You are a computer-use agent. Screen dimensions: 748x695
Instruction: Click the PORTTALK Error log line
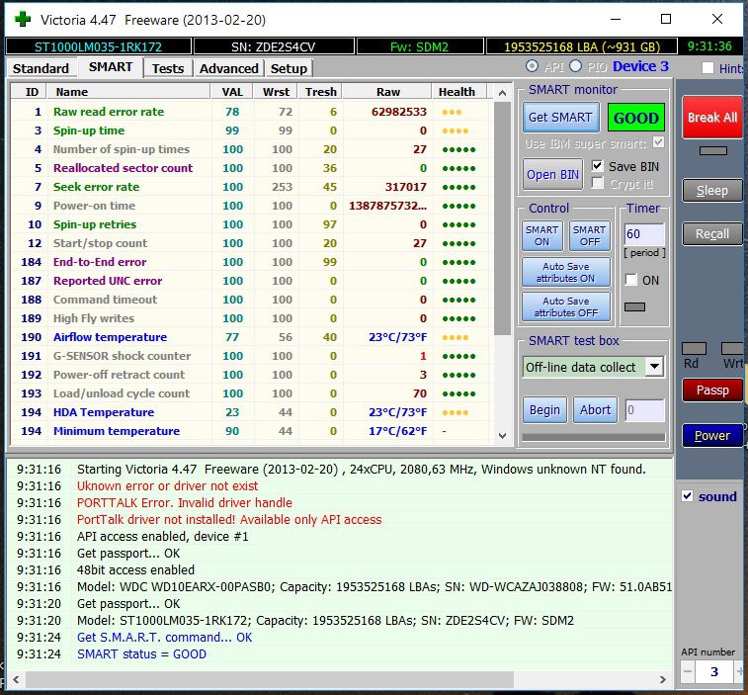[x=185, y=502]
